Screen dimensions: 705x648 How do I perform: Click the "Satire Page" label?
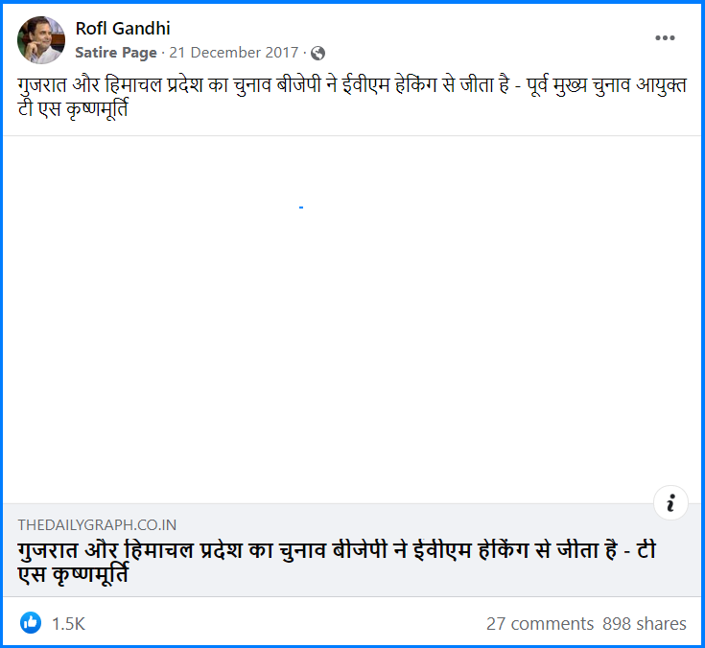116,53
